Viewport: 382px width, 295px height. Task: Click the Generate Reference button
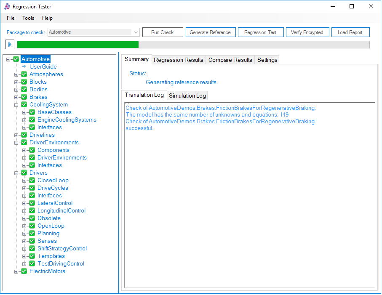coord(211,32)
